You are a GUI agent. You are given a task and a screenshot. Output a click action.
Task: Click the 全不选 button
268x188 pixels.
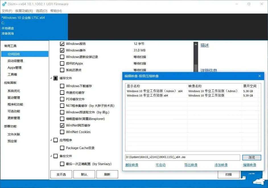pyautogui.click(x=61, y=174)
